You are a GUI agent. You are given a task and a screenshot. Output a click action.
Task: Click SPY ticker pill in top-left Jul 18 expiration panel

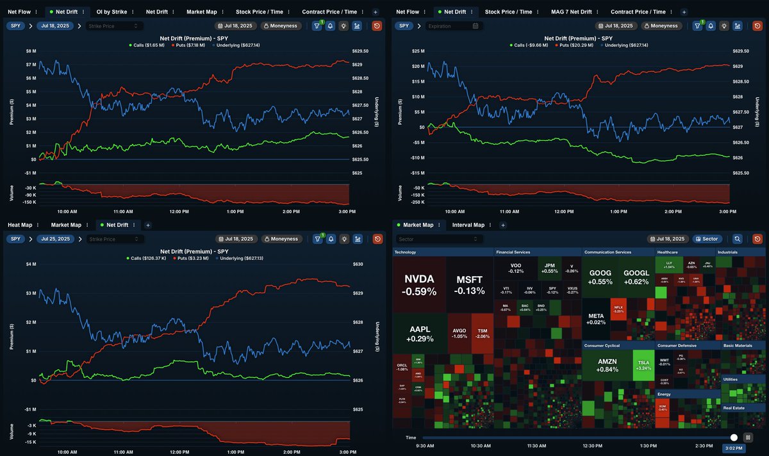tap(16, 26)
